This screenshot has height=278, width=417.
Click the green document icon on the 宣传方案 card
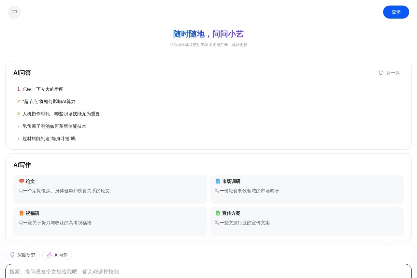(218, 213)
